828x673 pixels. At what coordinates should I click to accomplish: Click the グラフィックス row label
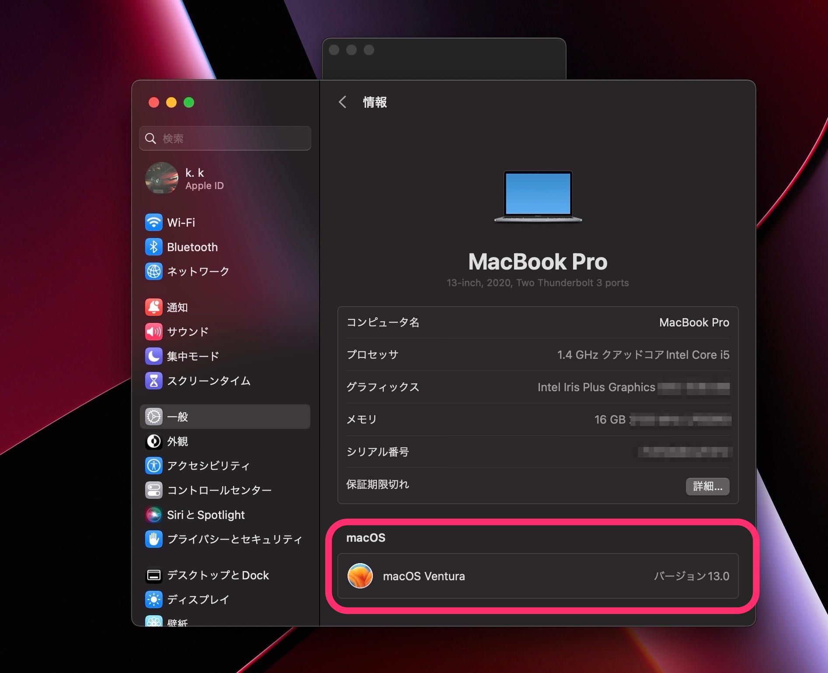tap(383, 387)
